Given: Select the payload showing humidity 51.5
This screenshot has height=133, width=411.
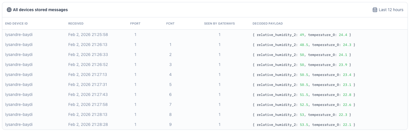Looking at the screenshot, I should (304, 95).
